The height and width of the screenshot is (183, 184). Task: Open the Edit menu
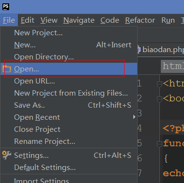28,20
